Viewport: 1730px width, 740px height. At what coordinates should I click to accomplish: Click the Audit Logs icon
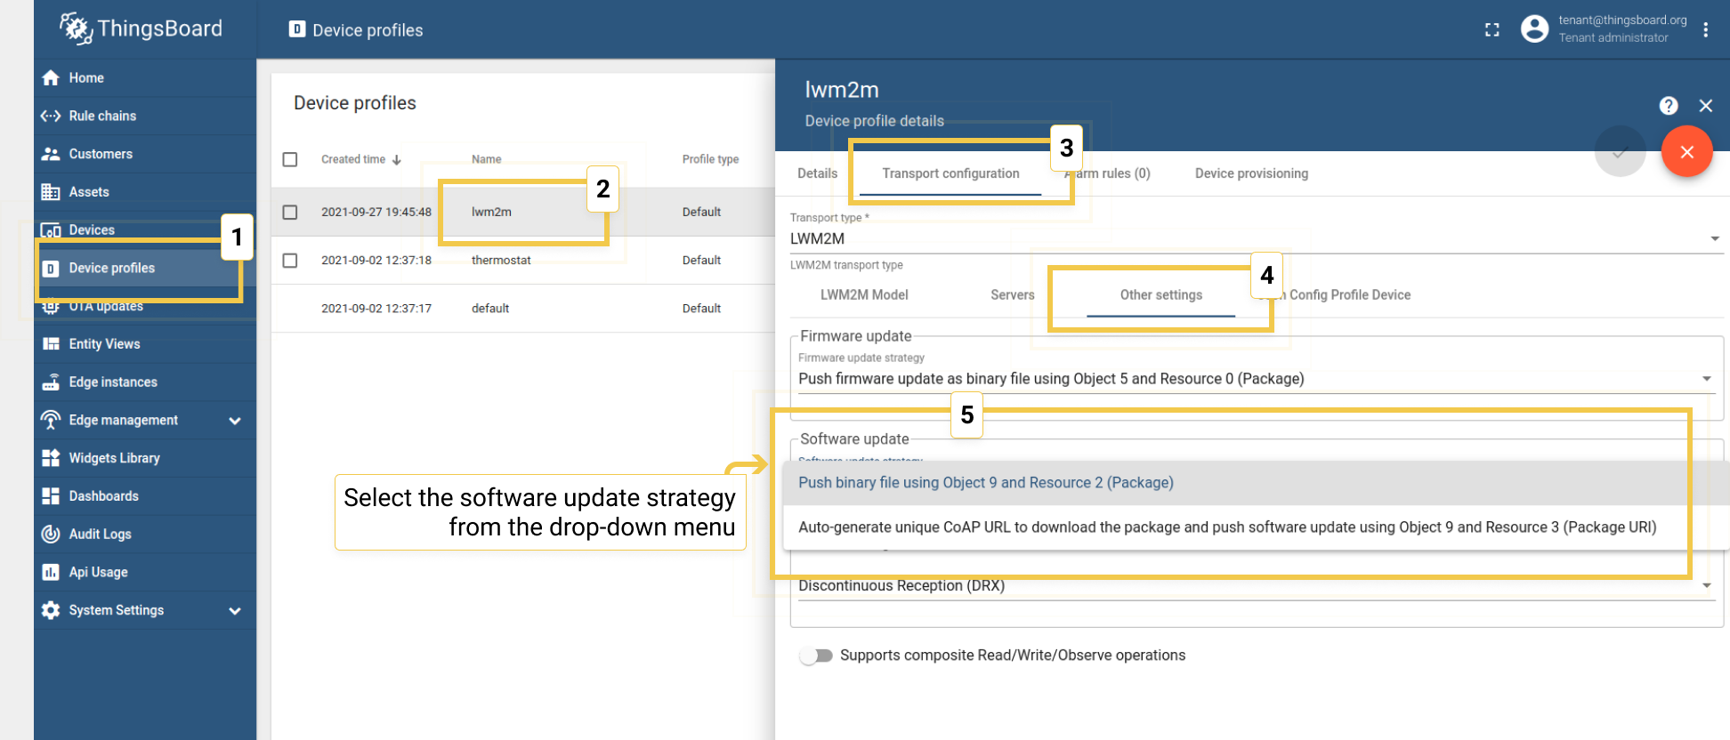(51, 535)
